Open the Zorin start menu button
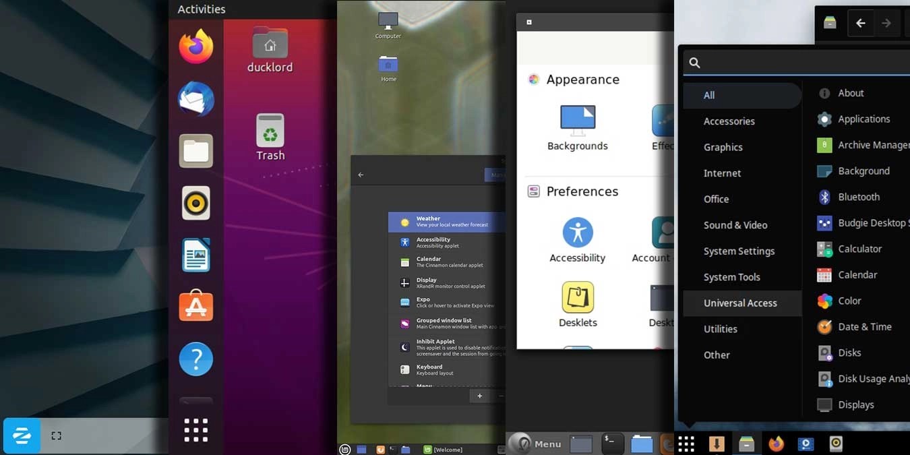 tap(22, 435)
